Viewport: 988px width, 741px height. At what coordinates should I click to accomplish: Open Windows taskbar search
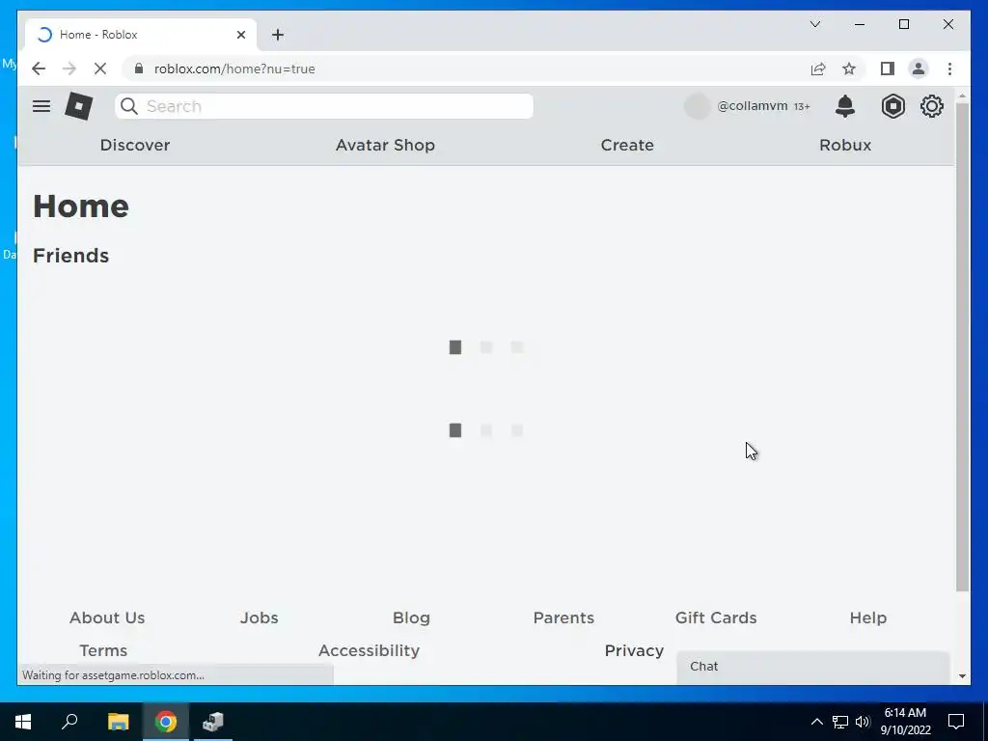(x=69, y=722)
